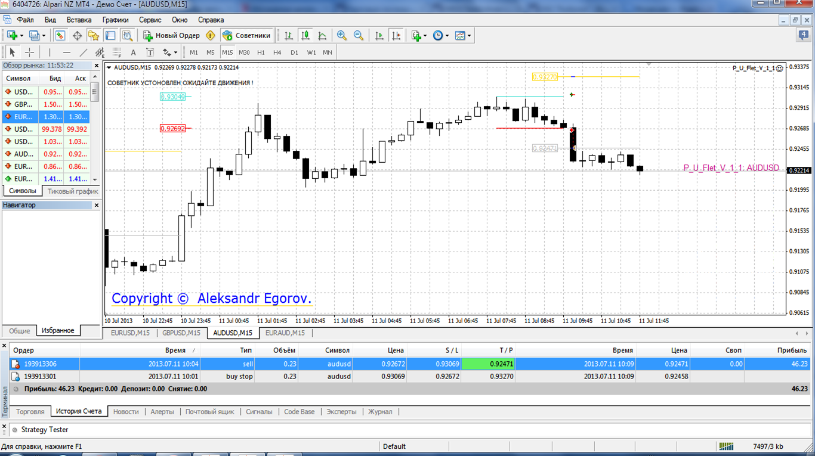The width and height of the screenshot is (815, 456).
Task: Switch timeframe to M5
Action: point(211,52)
